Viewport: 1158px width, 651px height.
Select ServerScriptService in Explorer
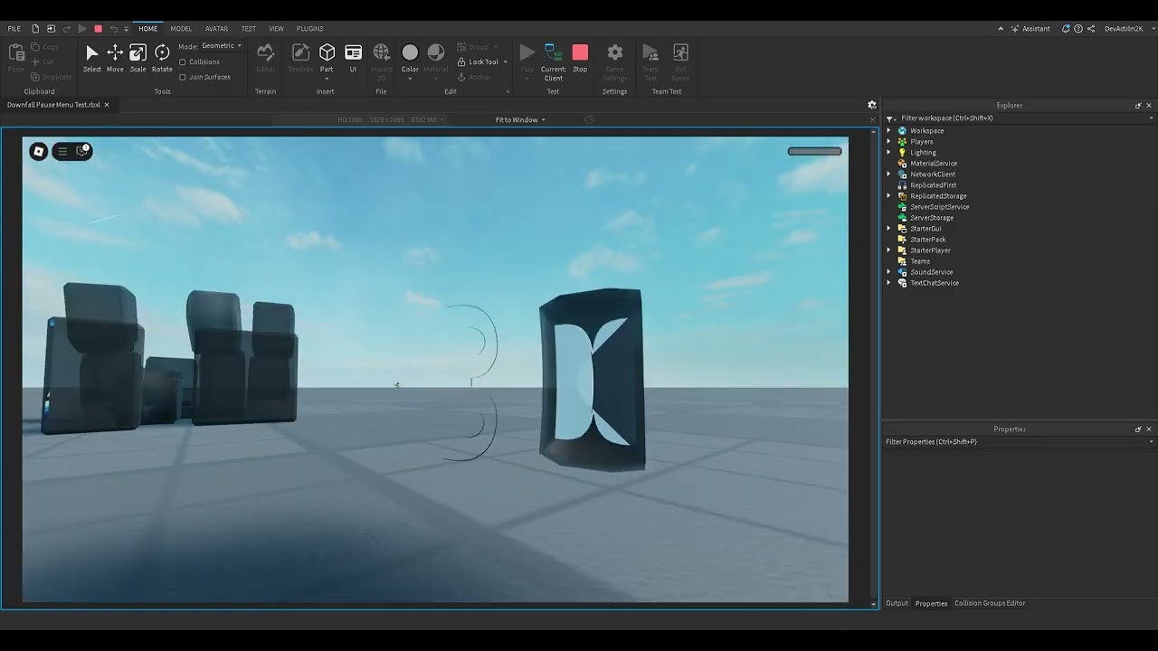tap(939, 207)
